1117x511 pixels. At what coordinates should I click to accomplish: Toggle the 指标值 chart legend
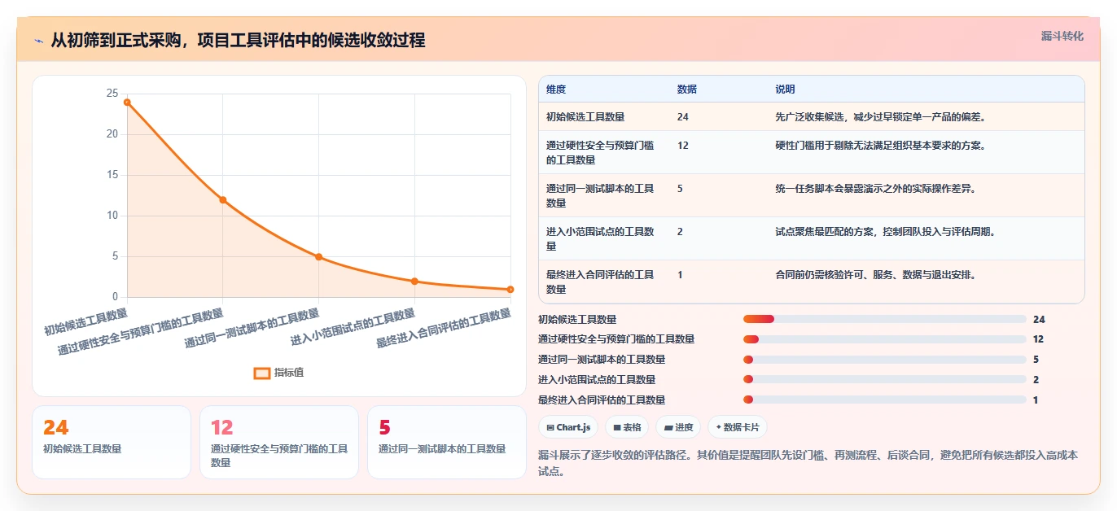pyautogui.click(x=279, y=373)
